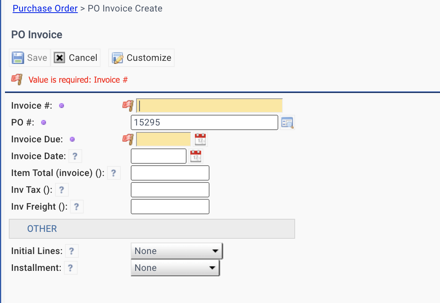
Task: Open calendar picker for Invoice Date
Action: [196, 156]
